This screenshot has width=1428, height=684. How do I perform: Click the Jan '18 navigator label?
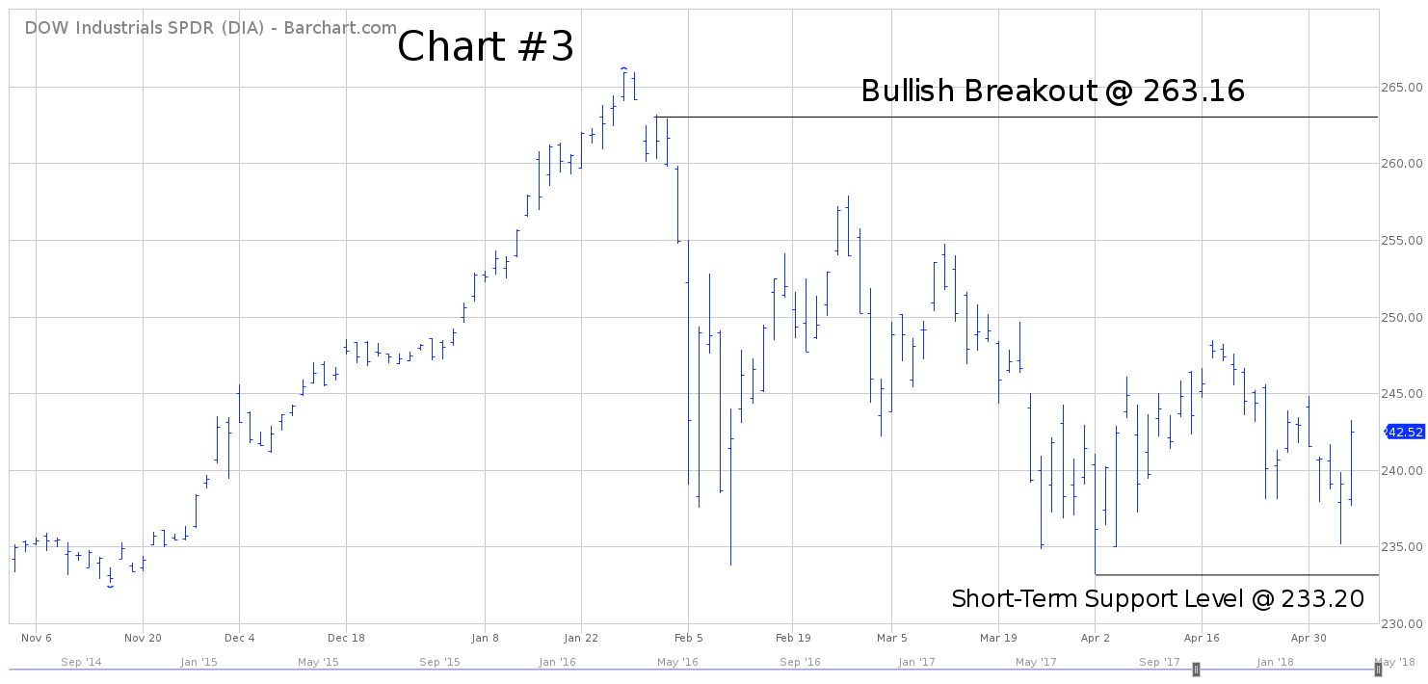(1275, 662)
